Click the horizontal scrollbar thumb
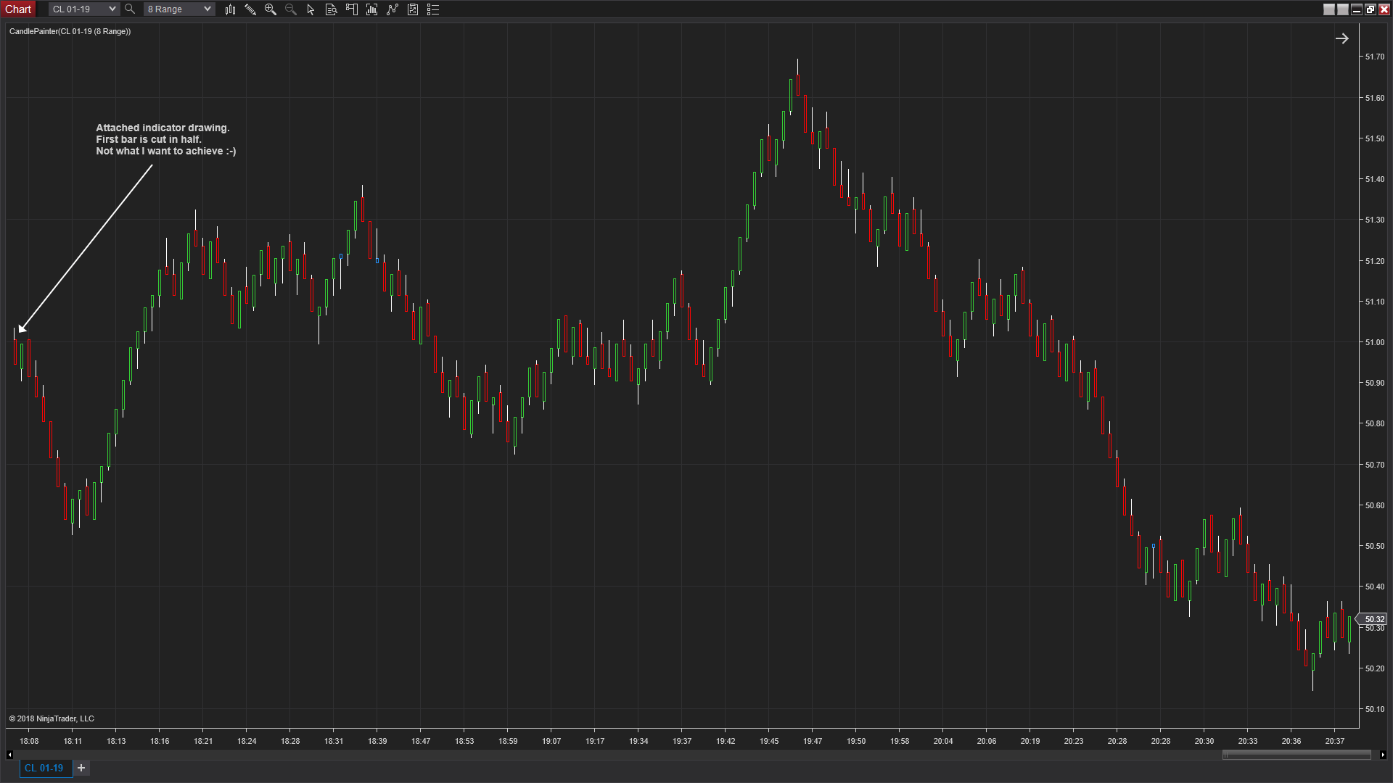The height and width of the screenshot is (783, 1393). (x=1296, y=755)
